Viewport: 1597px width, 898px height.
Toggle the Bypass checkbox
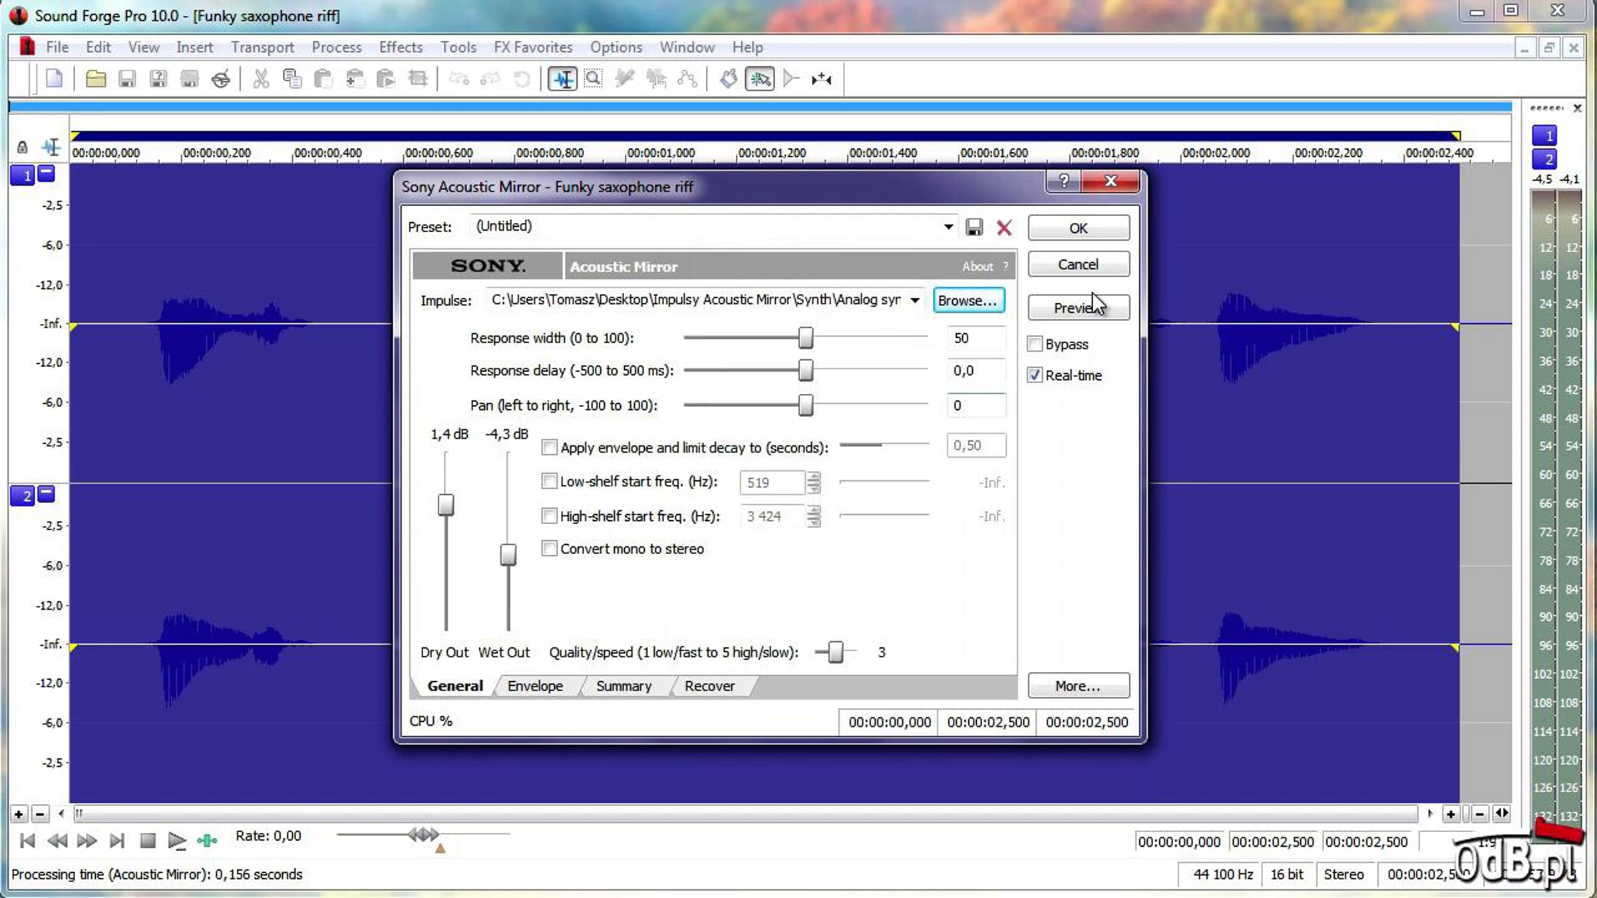pos(1035,344)
